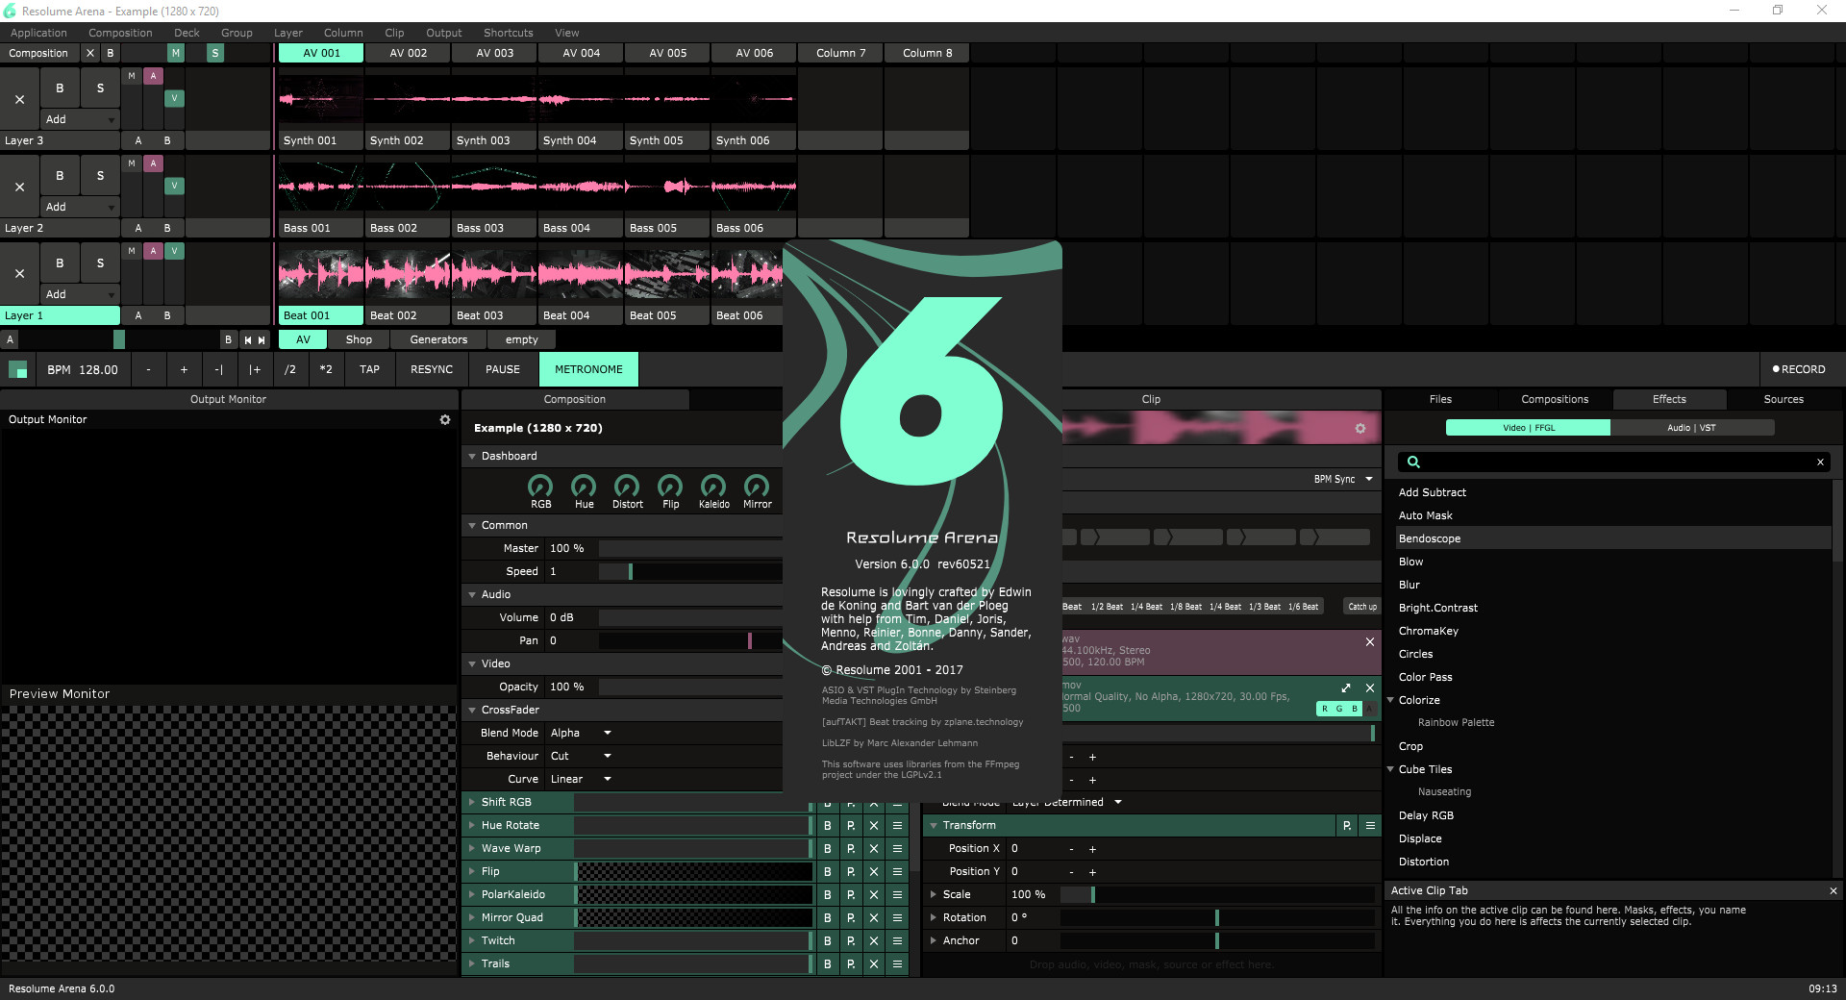Go to the next deck column

[262, 339]
